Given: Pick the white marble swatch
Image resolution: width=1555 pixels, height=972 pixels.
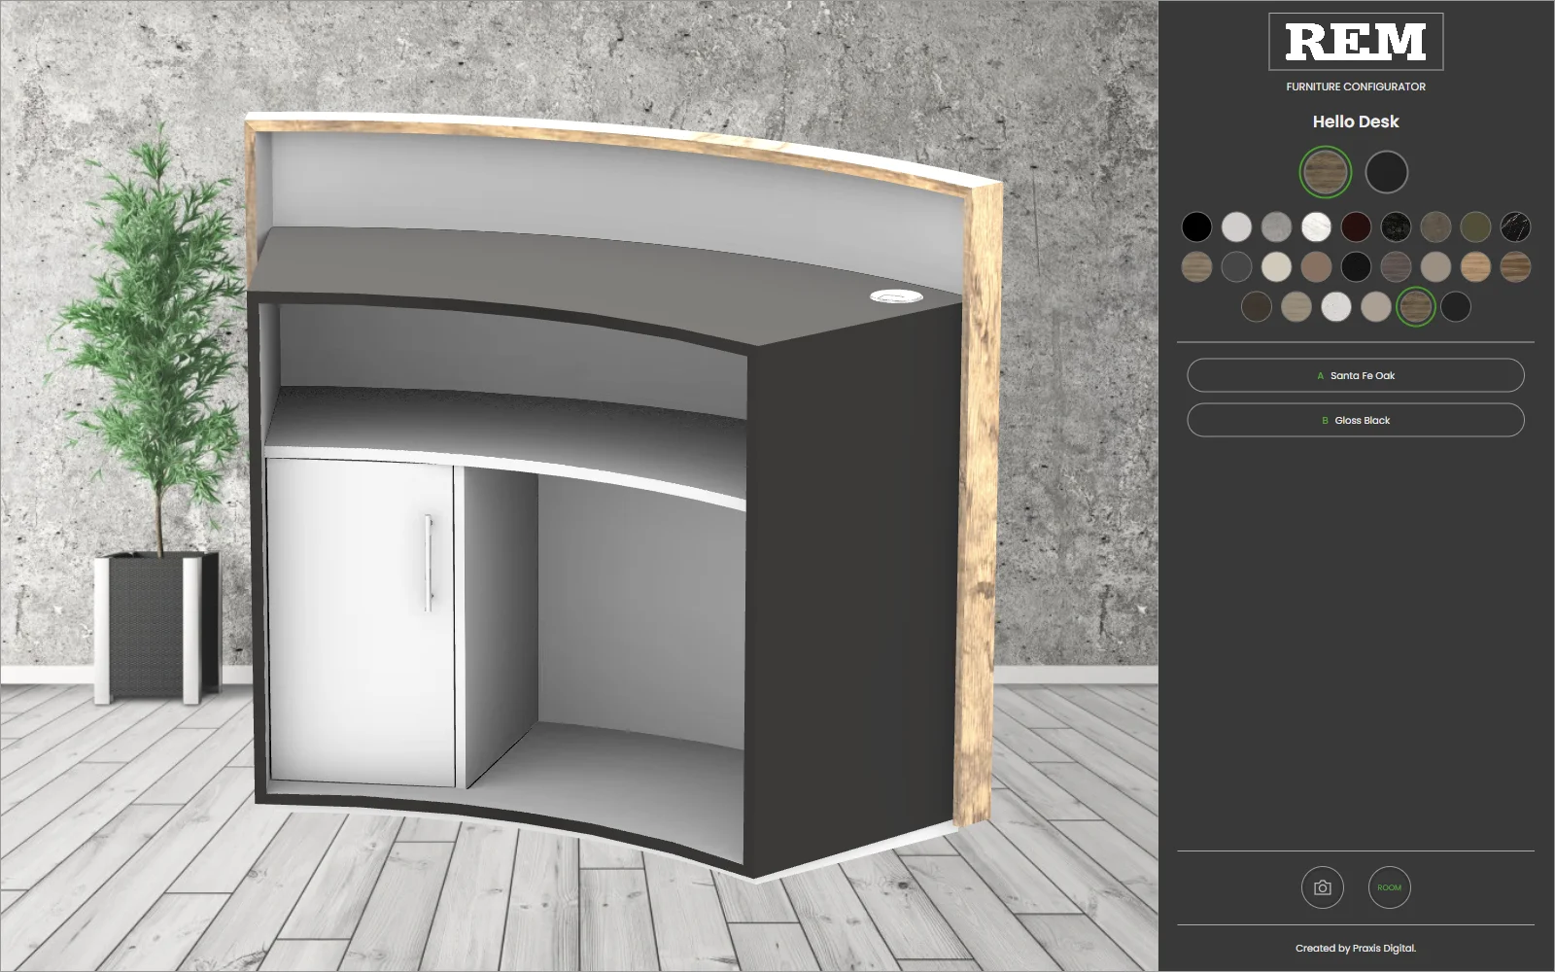Looking at the screenshot, I should pyautogui.click(x=1316, y=226).
